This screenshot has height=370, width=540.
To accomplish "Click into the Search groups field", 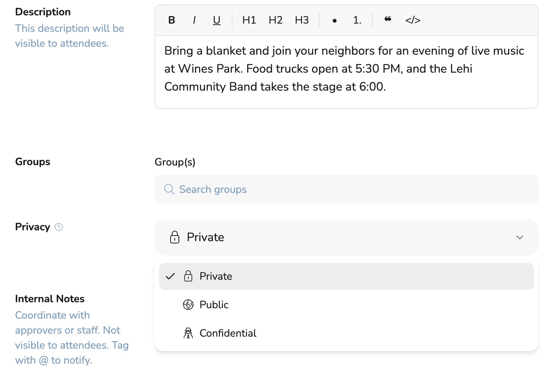I will 346,189.
